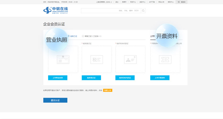Viewport: 223px width, 119px height.
Task: Click the invoice ticket placeholder icon
Action: click(165, 59)
